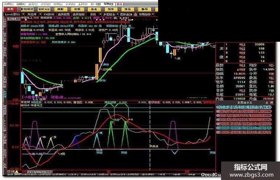
Task: Click the 总手 value 379595
Action: 239,78
